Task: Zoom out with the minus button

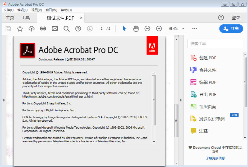Action: point(147,29)
